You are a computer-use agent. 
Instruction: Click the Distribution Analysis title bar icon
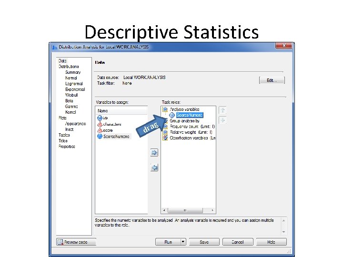click(54, 47)
